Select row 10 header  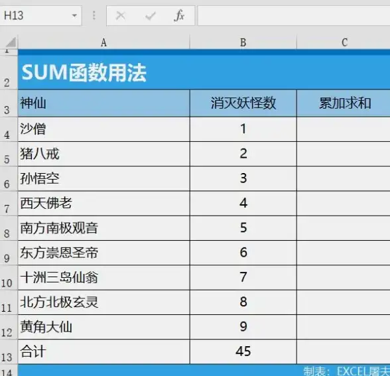coord(9,277)
